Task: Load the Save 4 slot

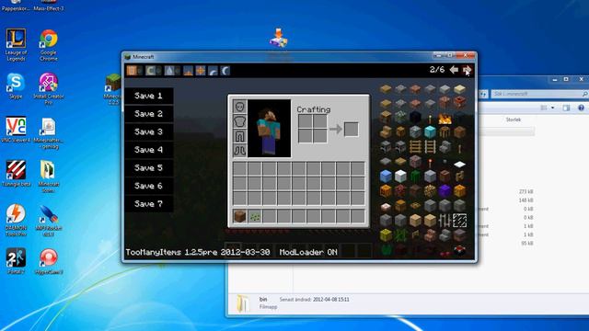Action: click(149, 150)
